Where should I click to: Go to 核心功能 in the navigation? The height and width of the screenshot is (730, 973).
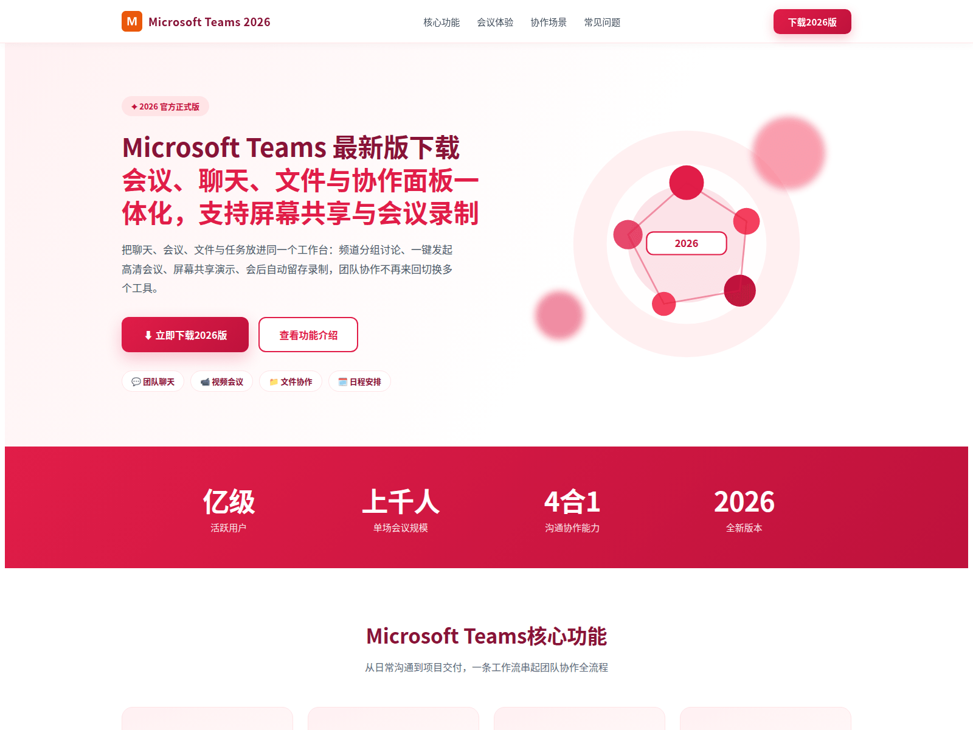coord(441,23)
